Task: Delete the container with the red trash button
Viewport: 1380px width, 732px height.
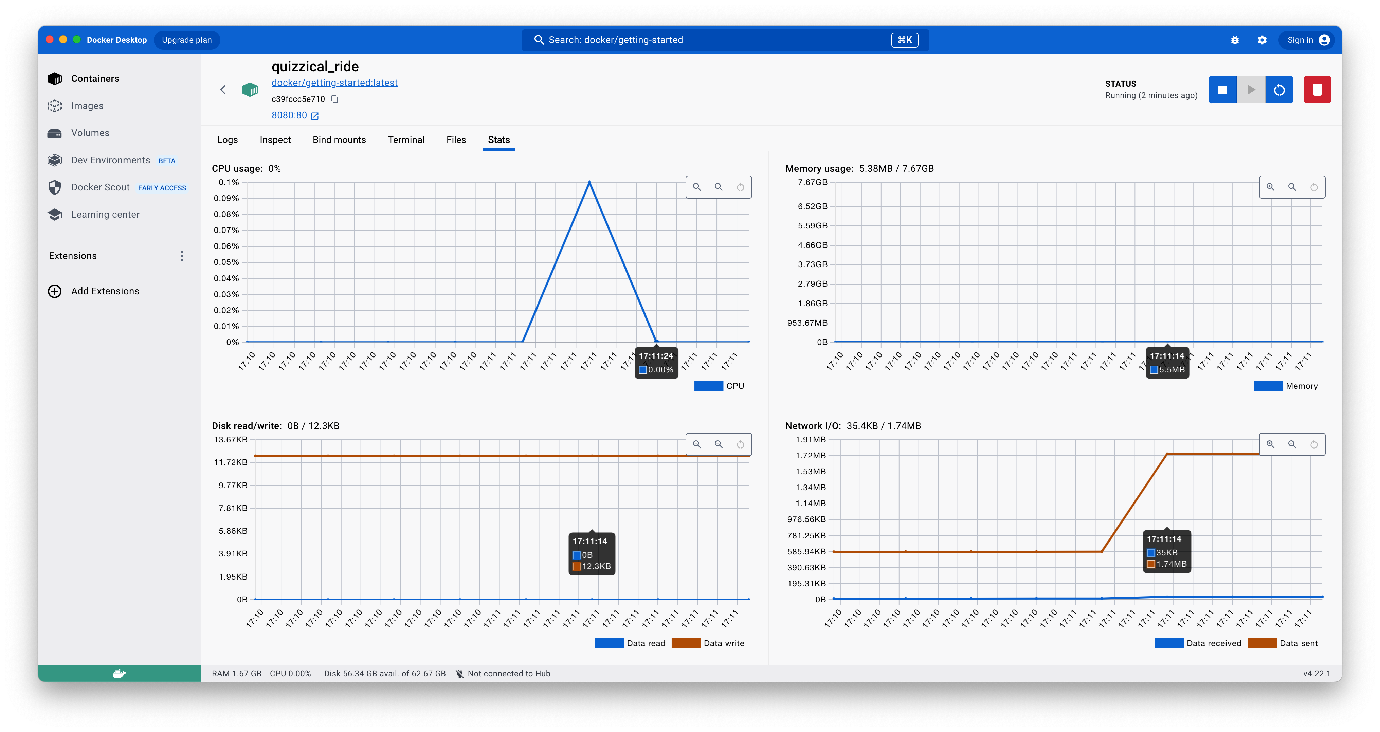Action: click(1317, 89)
